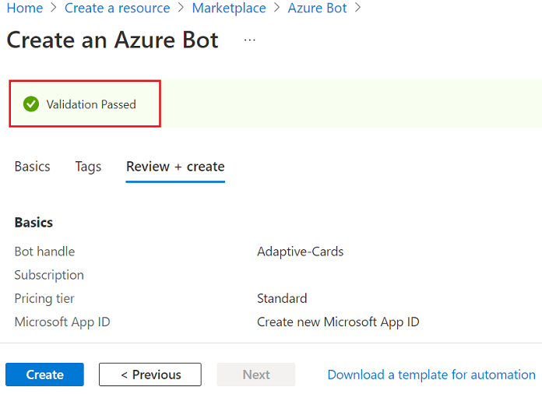Click the Basics section heading

33,223
